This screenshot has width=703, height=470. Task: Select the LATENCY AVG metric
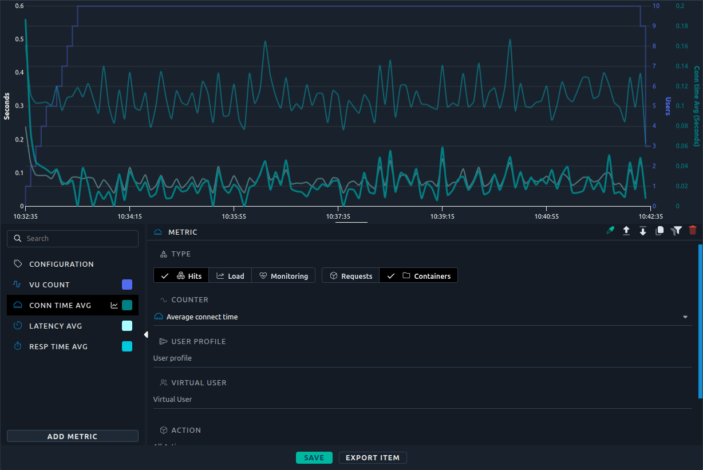[73, 326]
